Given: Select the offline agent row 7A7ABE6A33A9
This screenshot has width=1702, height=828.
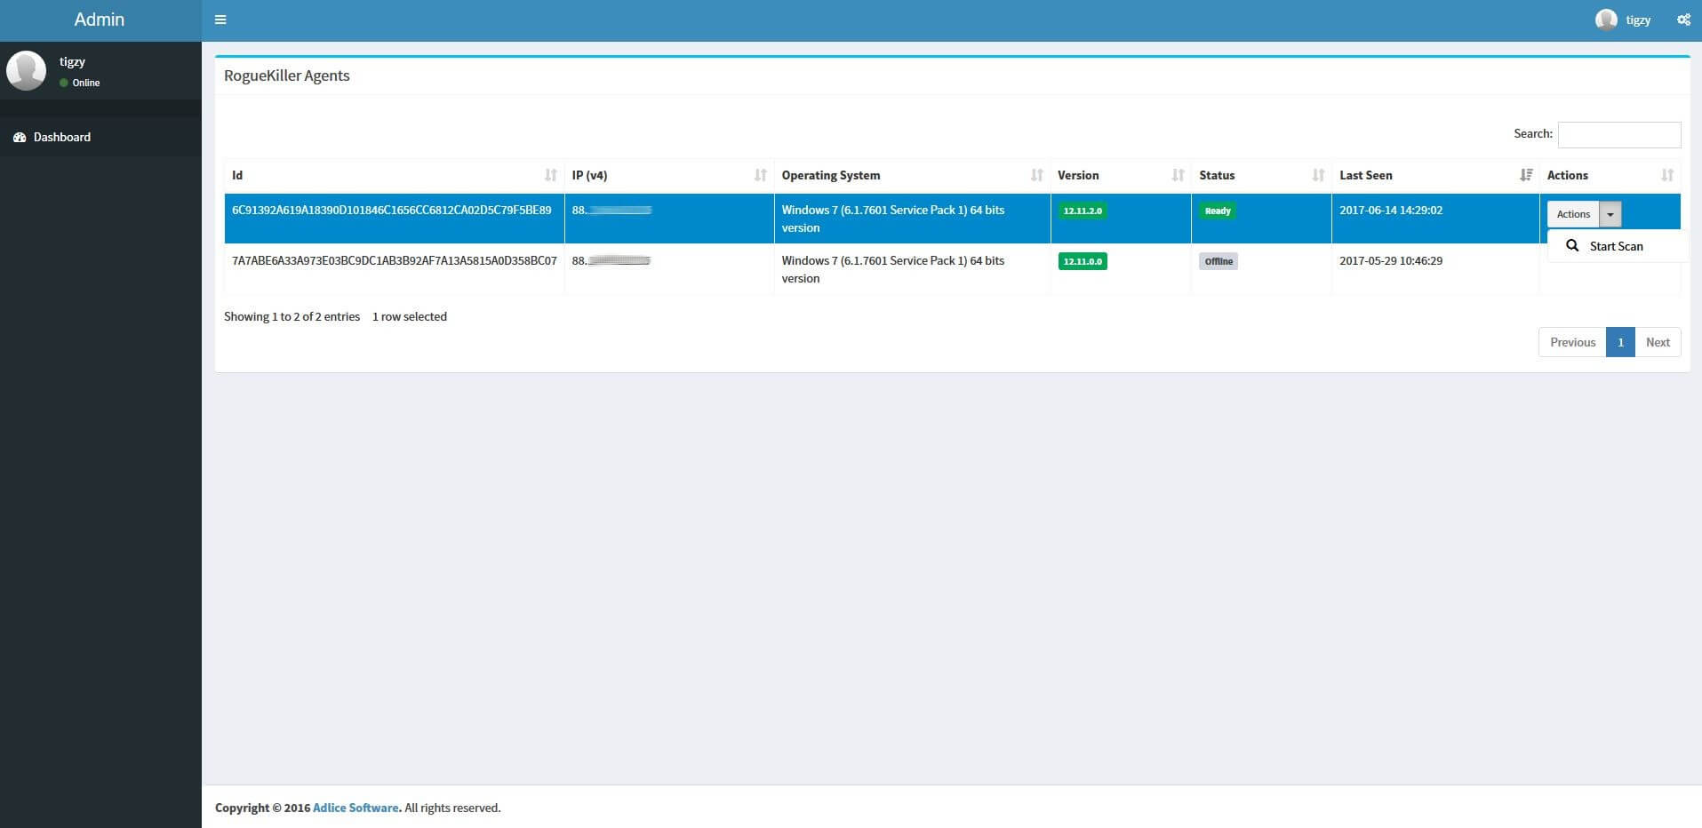Looking at the screenshot, I should point(394,261).
